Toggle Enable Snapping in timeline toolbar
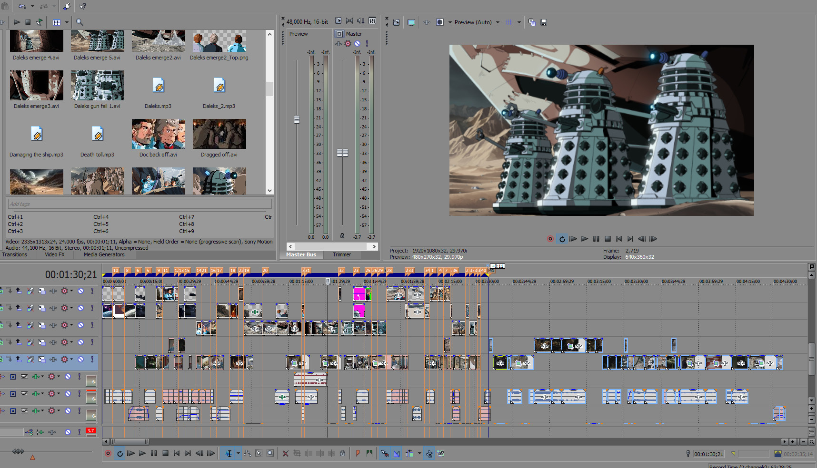The image size is (817, 468). click(385, 454)
